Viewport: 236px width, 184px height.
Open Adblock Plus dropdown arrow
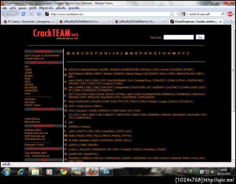point(233,14)
